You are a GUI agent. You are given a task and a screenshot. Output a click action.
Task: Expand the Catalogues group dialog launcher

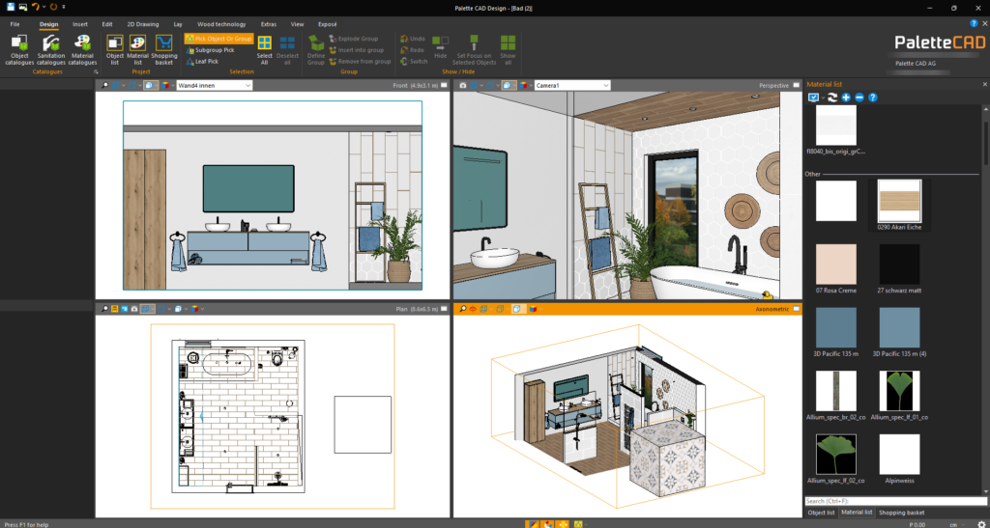point(96,72)
